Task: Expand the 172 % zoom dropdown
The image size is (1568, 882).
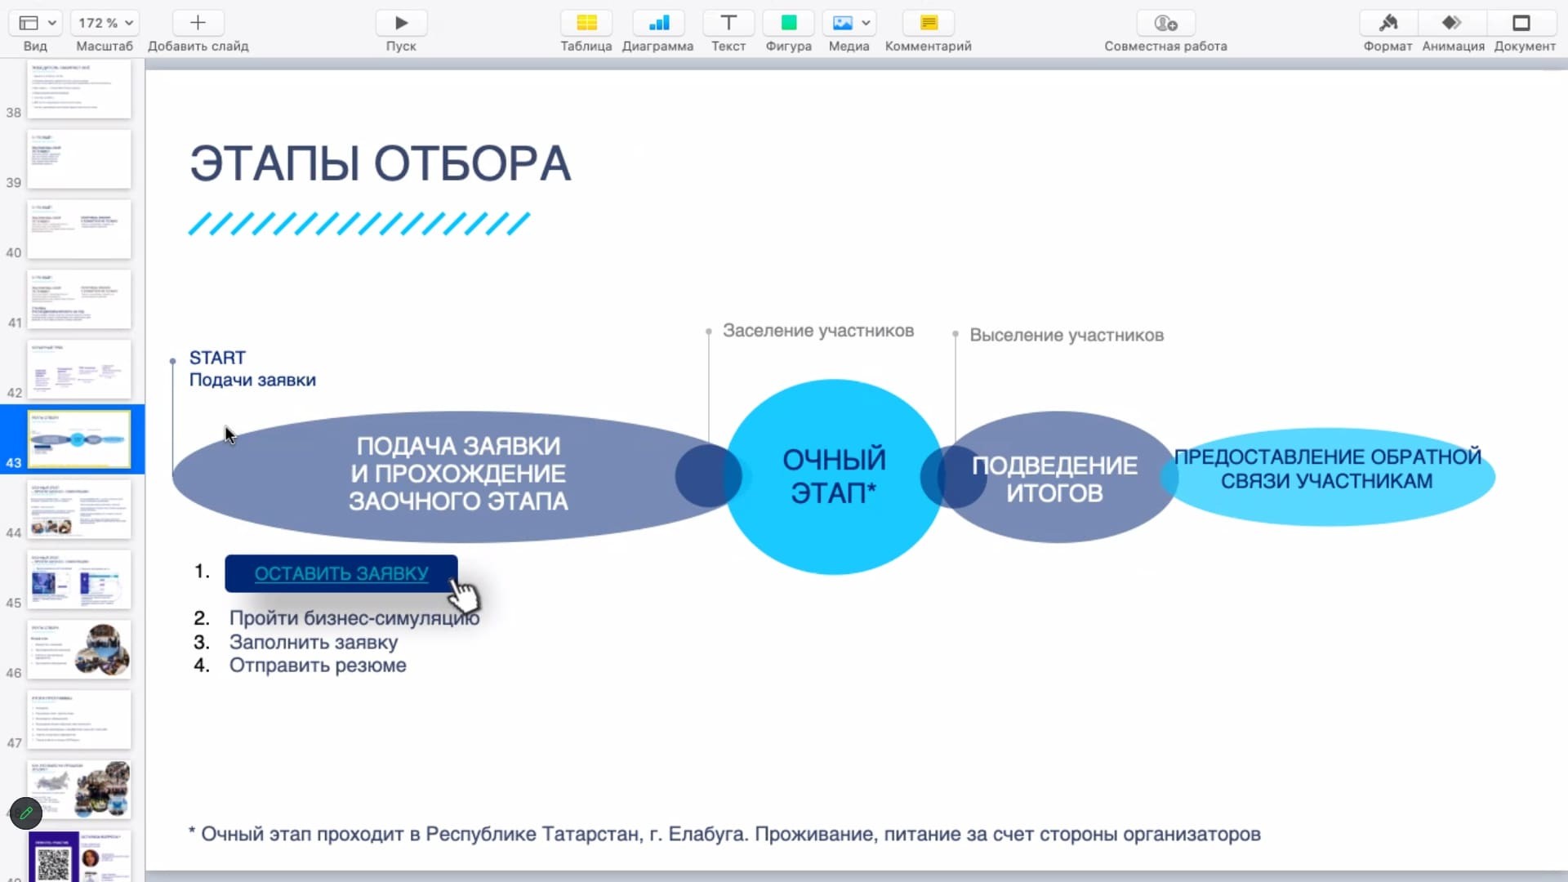Action: click(x=105, y=23)
